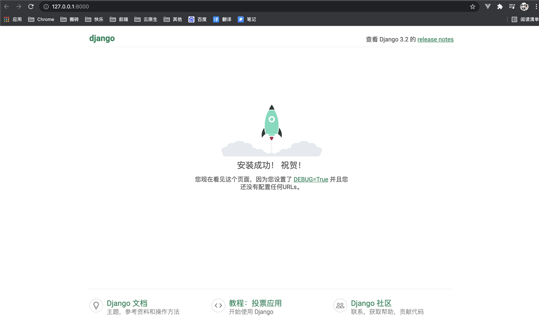Click the django logo heading
Image resolution: width=539 pixels, height=324 pixels.
pos(102,38)
